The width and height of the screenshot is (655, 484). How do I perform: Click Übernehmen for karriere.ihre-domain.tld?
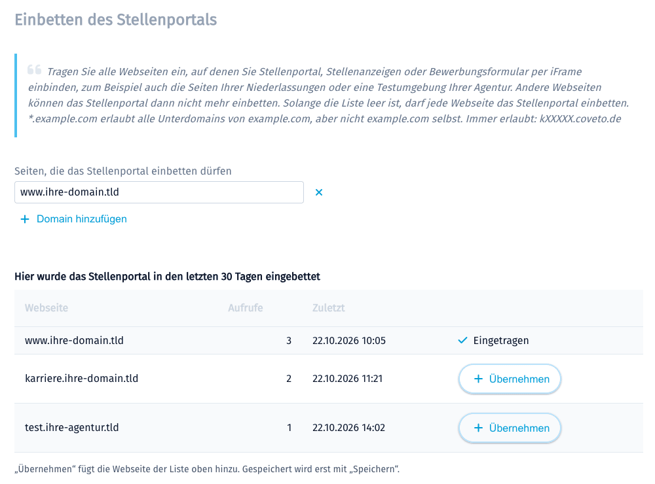click(x=510, y=379)
